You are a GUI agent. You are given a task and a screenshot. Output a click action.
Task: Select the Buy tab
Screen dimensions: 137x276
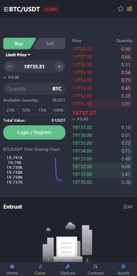[19, 44]
